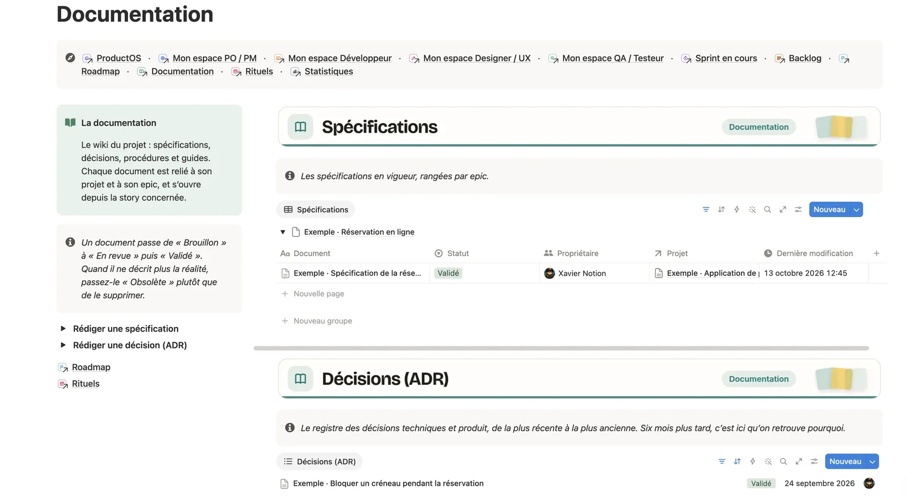This screenshot has height=497, width=907.
Task: Open the Statut column header menu
Action: coord(452,253)
